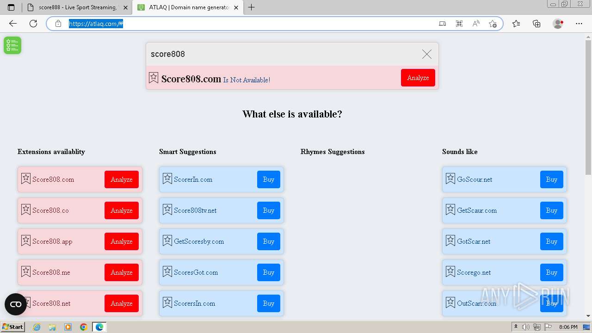Viewport: 592px width, 333px height.
Task: Bookmark GotScar.net star icon
Action: pos(450,240)
